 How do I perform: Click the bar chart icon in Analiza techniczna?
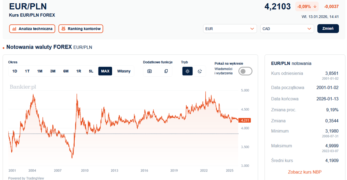pos(14,29)
